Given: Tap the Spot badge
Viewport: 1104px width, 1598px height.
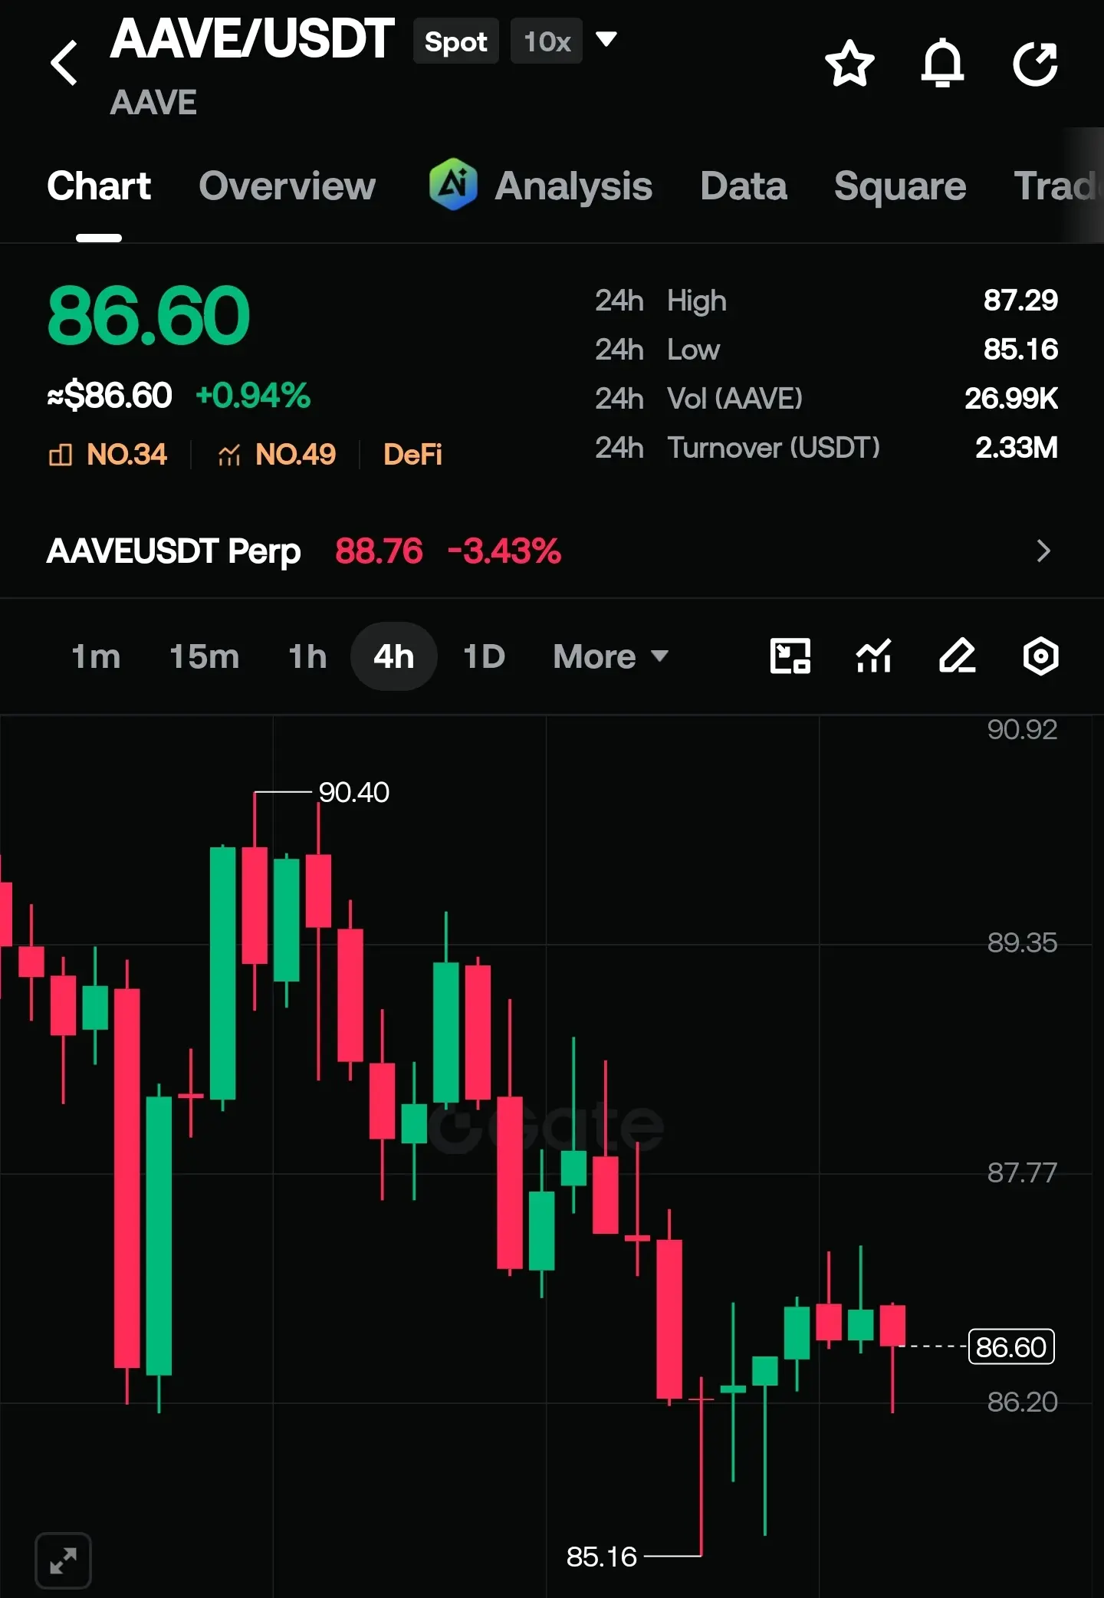Looking at the screenshot, I should point(456,41).
